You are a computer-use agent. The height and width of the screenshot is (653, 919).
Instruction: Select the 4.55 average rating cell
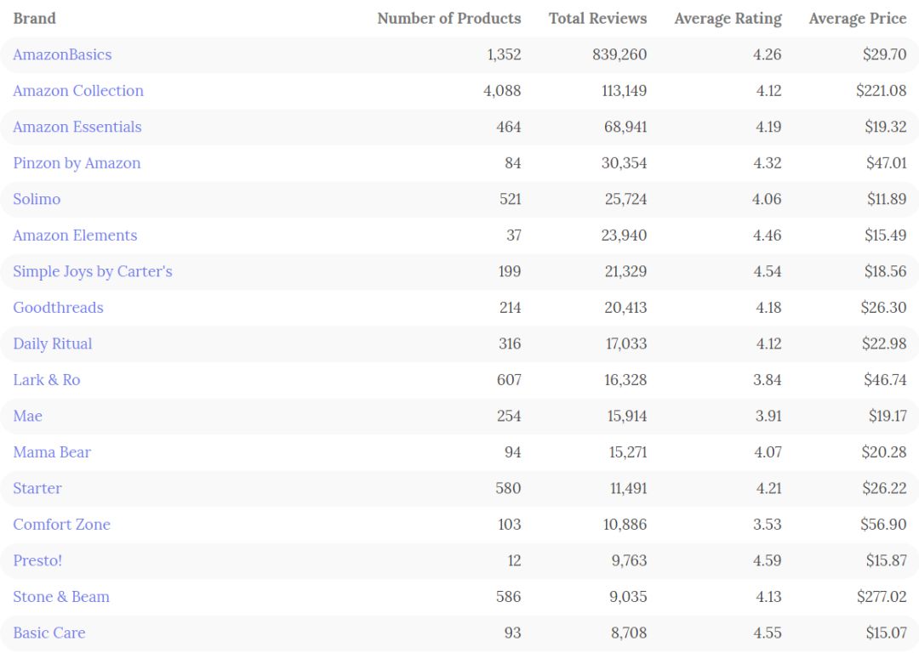click(768, 633)
